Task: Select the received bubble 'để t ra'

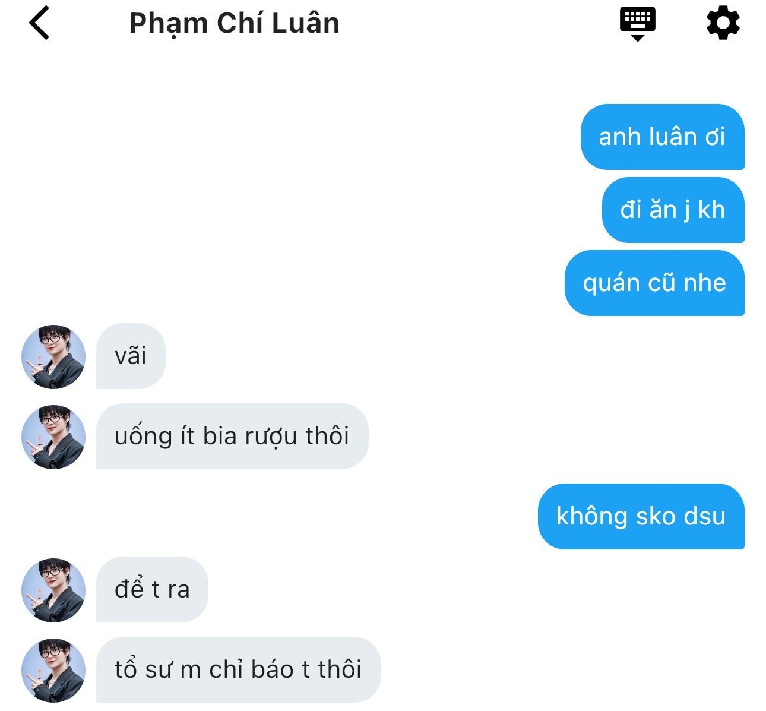Action: 152,590
